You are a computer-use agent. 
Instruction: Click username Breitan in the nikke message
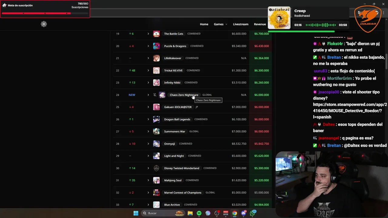coord(334,57)
